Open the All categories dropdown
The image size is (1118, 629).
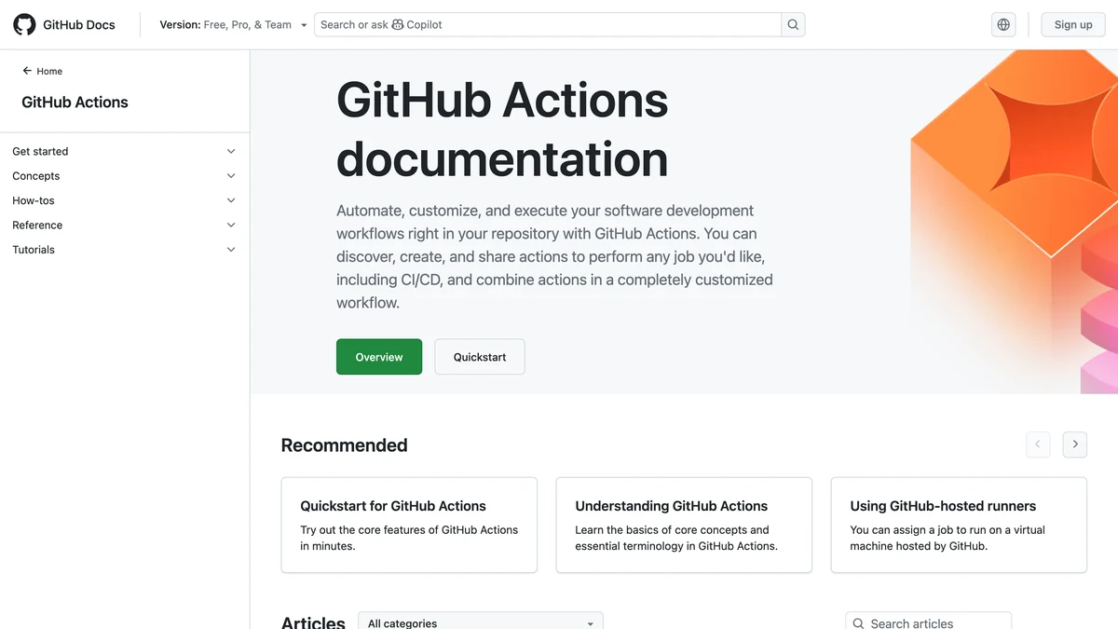pos(481,622)
